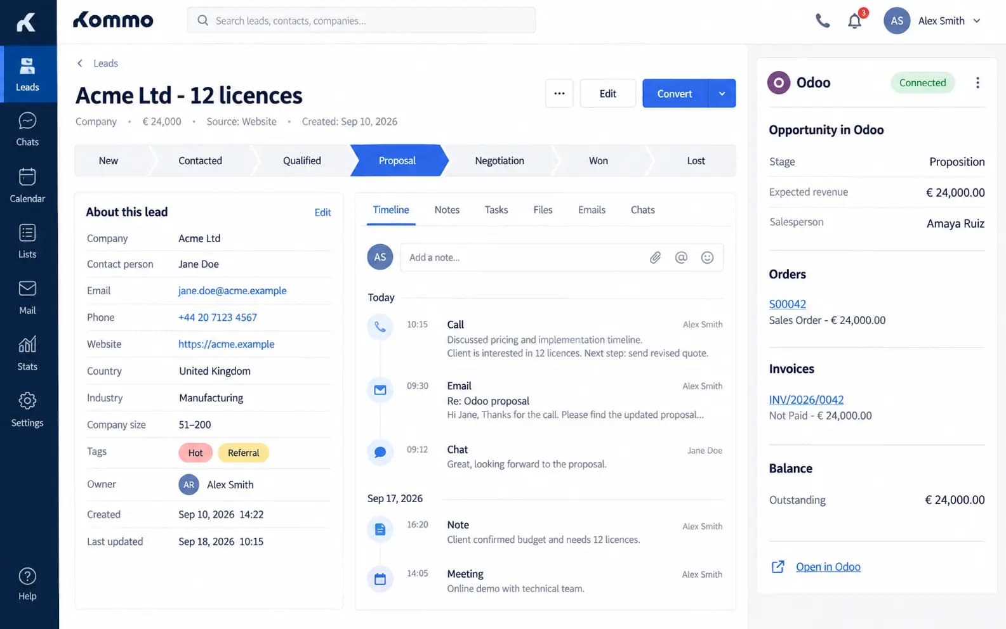
Task: Click the attach file paperclip icon
Action: (655, 257)
